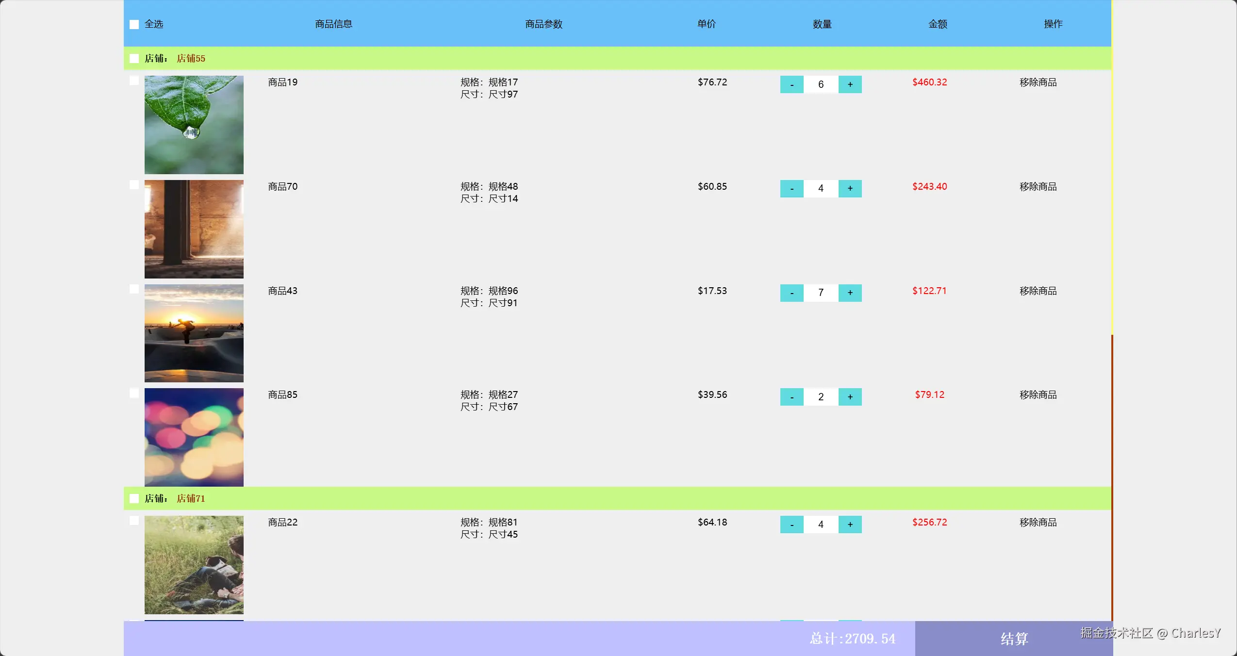Open the 店铺55 shop link

191,59
